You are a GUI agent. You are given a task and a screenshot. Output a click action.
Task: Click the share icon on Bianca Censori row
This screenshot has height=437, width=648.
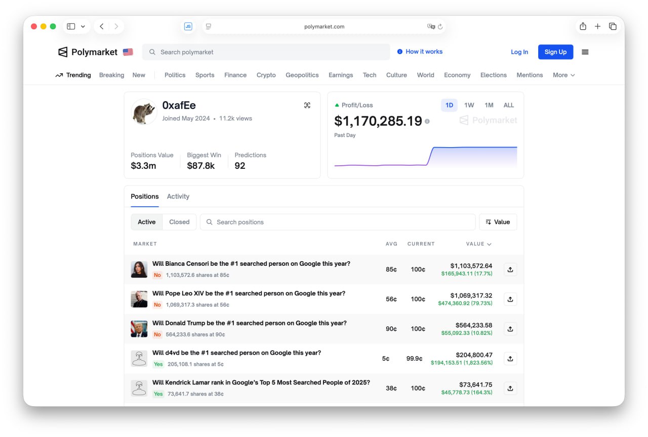[510, 269]
